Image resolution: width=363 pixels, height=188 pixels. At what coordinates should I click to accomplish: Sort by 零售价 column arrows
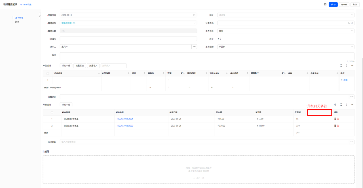pyautogui.click(x=163, y=73)
